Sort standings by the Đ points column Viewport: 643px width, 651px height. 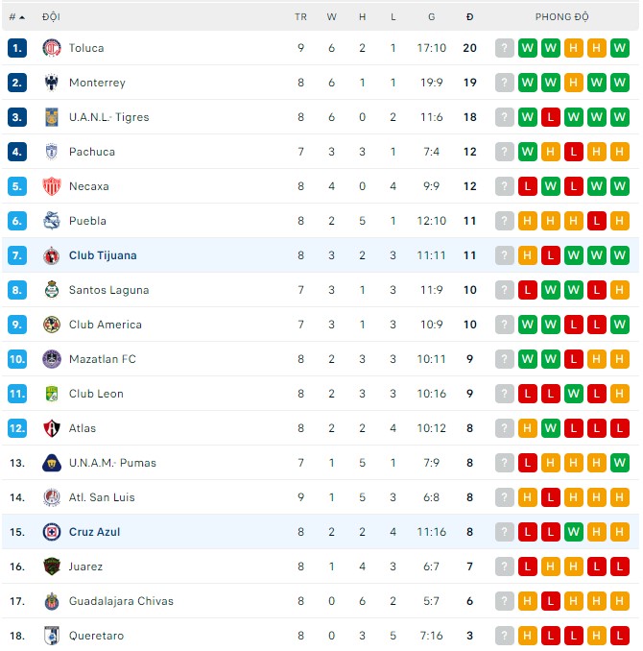click(x=469, y=17)
